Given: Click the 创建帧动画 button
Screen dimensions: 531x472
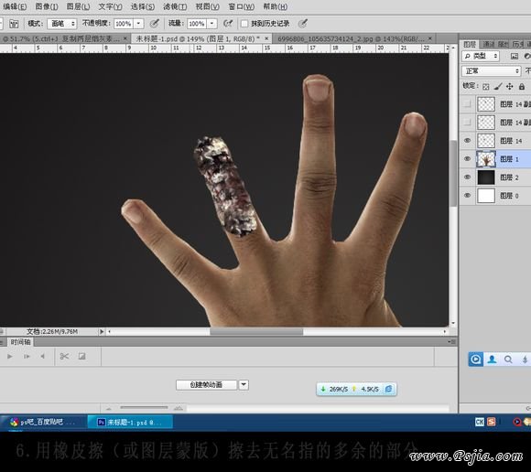Looking at the screenshot, I should click(x=206, y=385).
